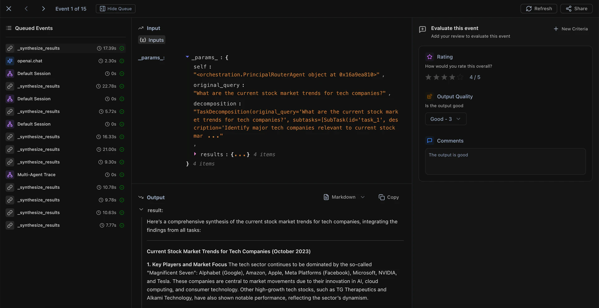Viewport: 599px width, 308px height.
Task: Go to the previous event arrow
Action: click(26, 9)
